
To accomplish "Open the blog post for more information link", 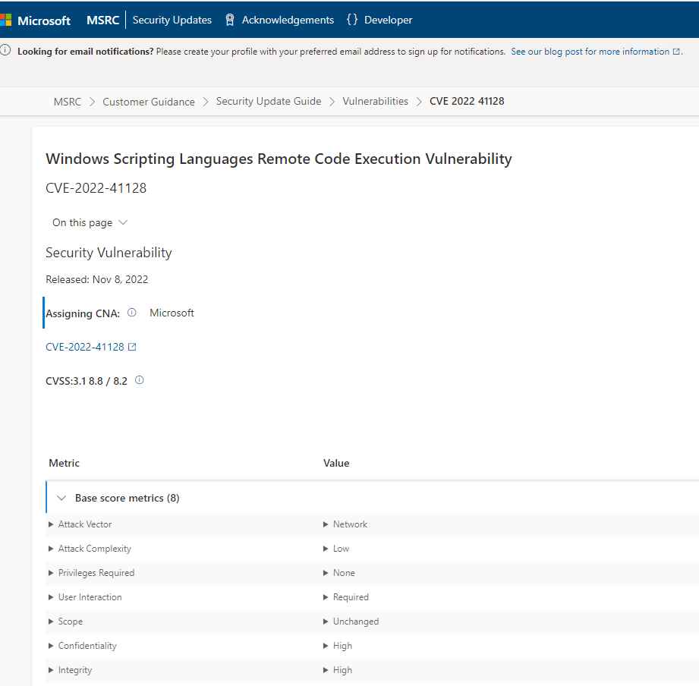I will click(590, 52).
